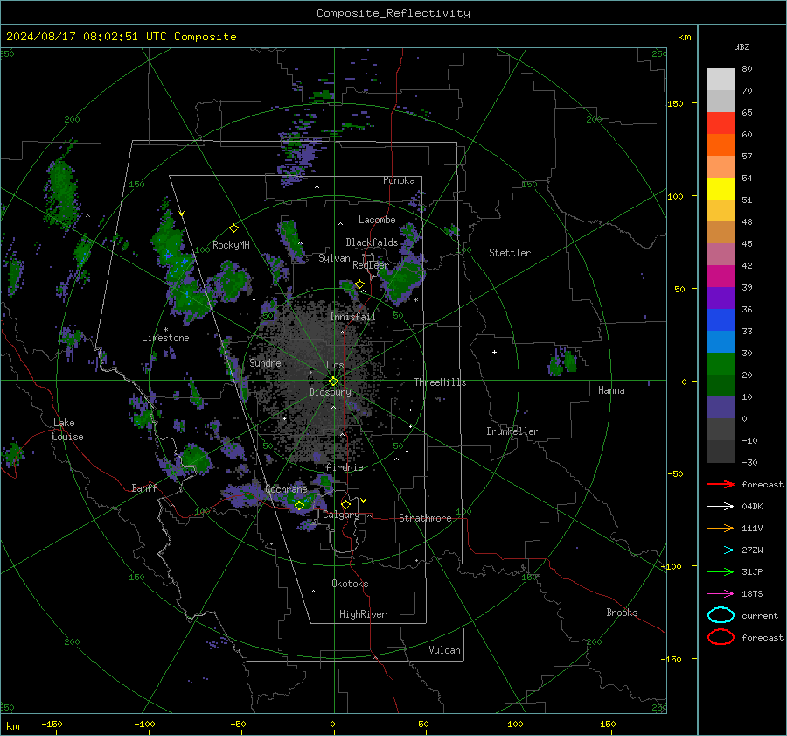Click the white plus marker west of Hanna
The height and width of the screenshot is (736, 787).
[494, 352]
